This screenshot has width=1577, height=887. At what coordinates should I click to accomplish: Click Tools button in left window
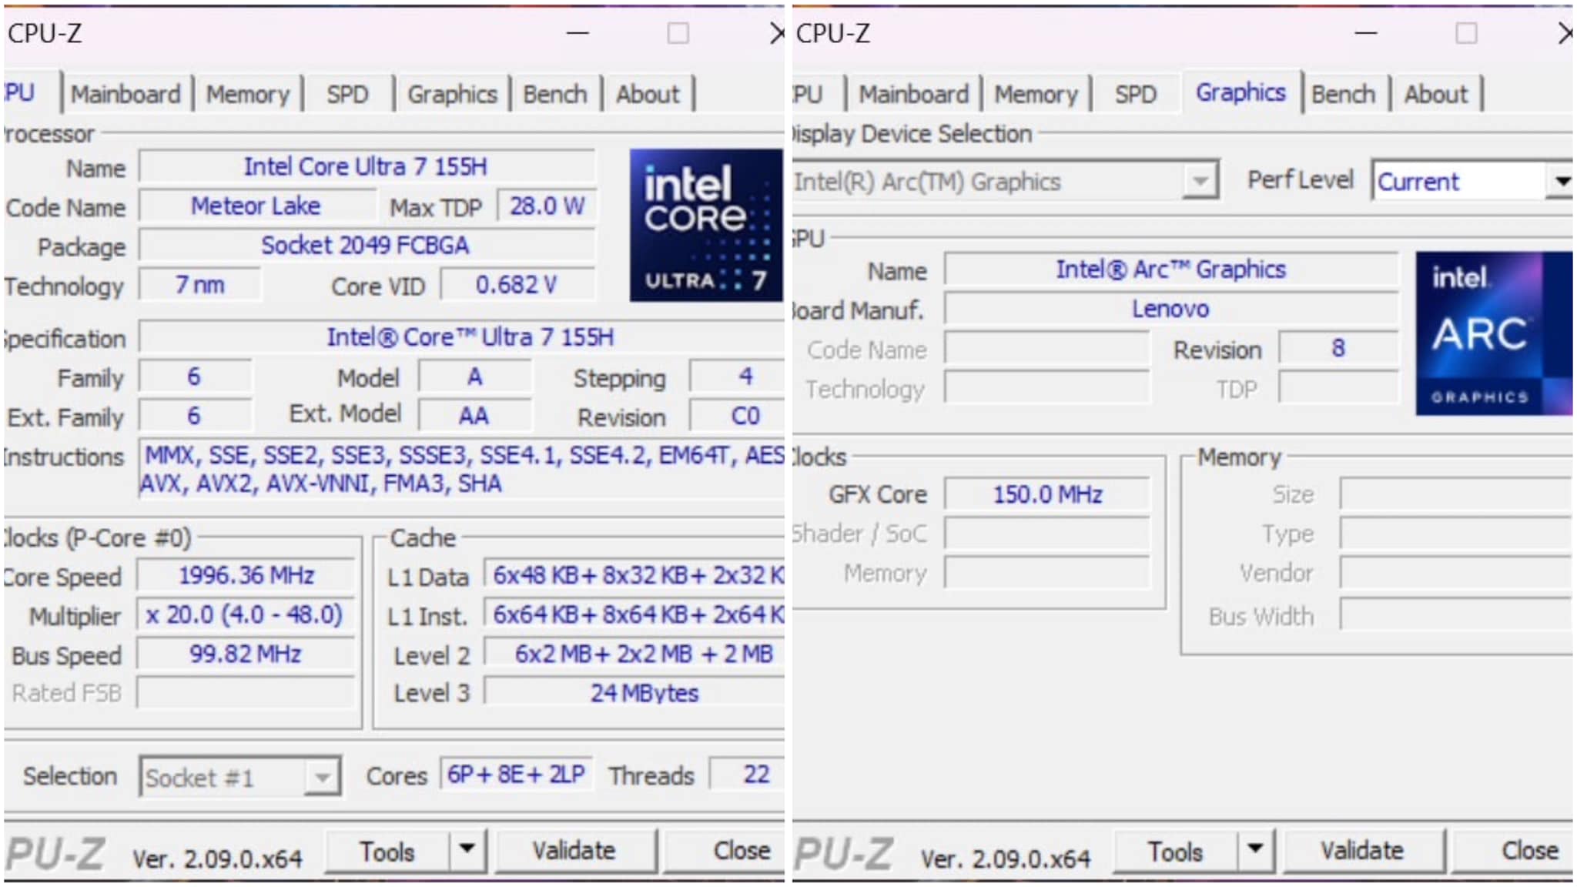(x=387, y=852)
